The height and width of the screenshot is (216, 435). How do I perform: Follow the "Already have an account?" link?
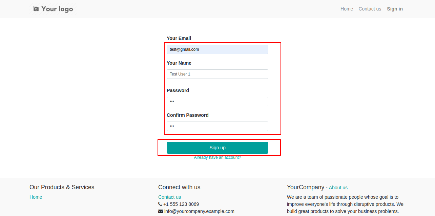point(217,157)
